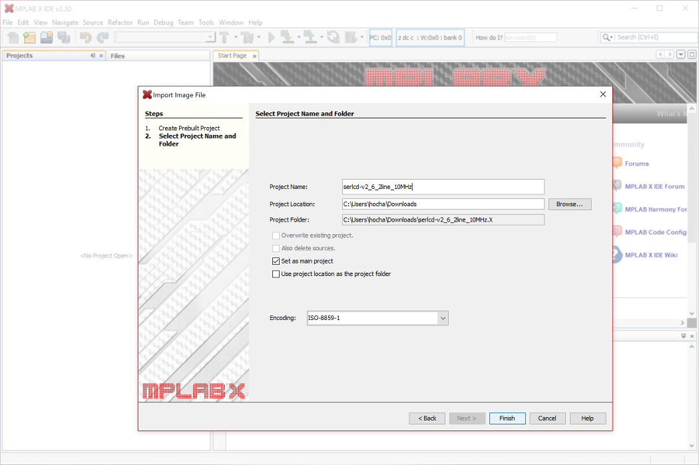Open the MPLAB X IDE Forum link
Viewport: 699px width, 465px height.
654,186
